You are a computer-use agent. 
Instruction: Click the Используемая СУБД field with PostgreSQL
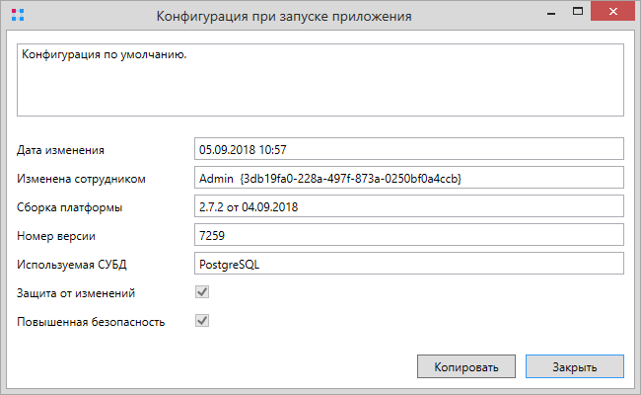point(409,264)
